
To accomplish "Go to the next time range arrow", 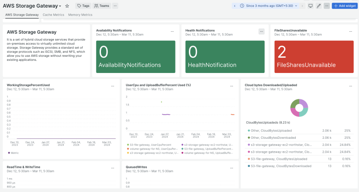I will [x=302, y=6].
